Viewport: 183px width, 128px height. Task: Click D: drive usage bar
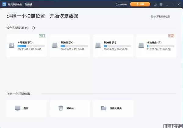(74, 46)
